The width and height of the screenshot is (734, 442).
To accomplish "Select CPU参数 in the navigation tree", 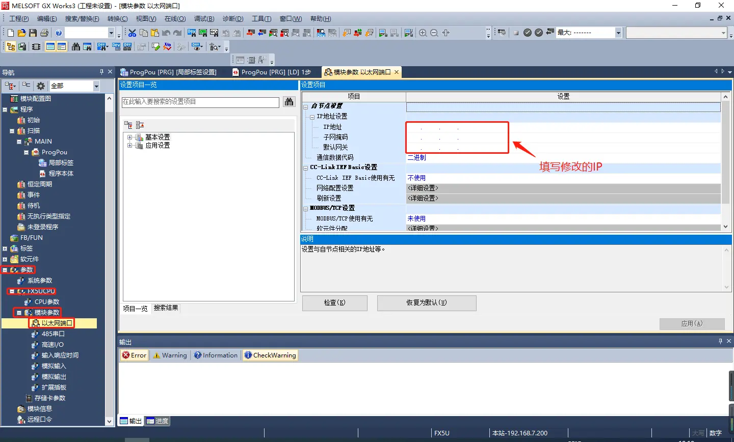I will coord(46,302).
